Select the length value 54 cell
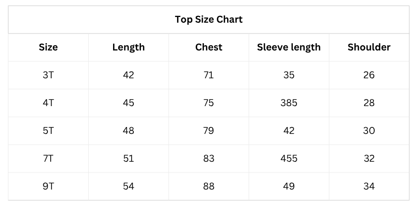Image resolution: width=413 pixels, height=206 pixels. (129, 186)
